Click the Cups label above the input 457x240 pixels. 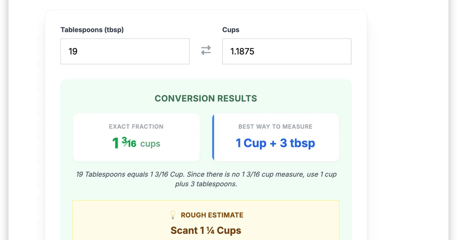coord(230,29)
